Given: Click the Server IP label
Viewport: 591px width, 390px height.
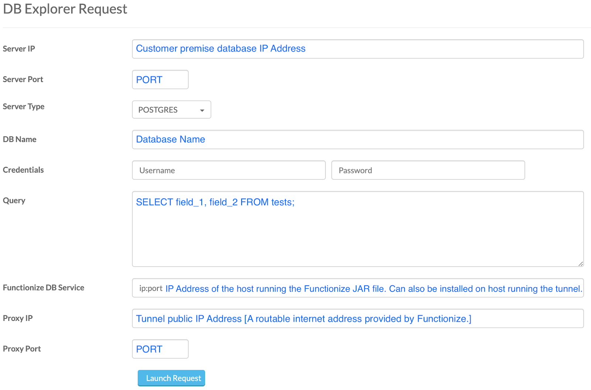Looking at the screenshot, I should click(19, 49).
